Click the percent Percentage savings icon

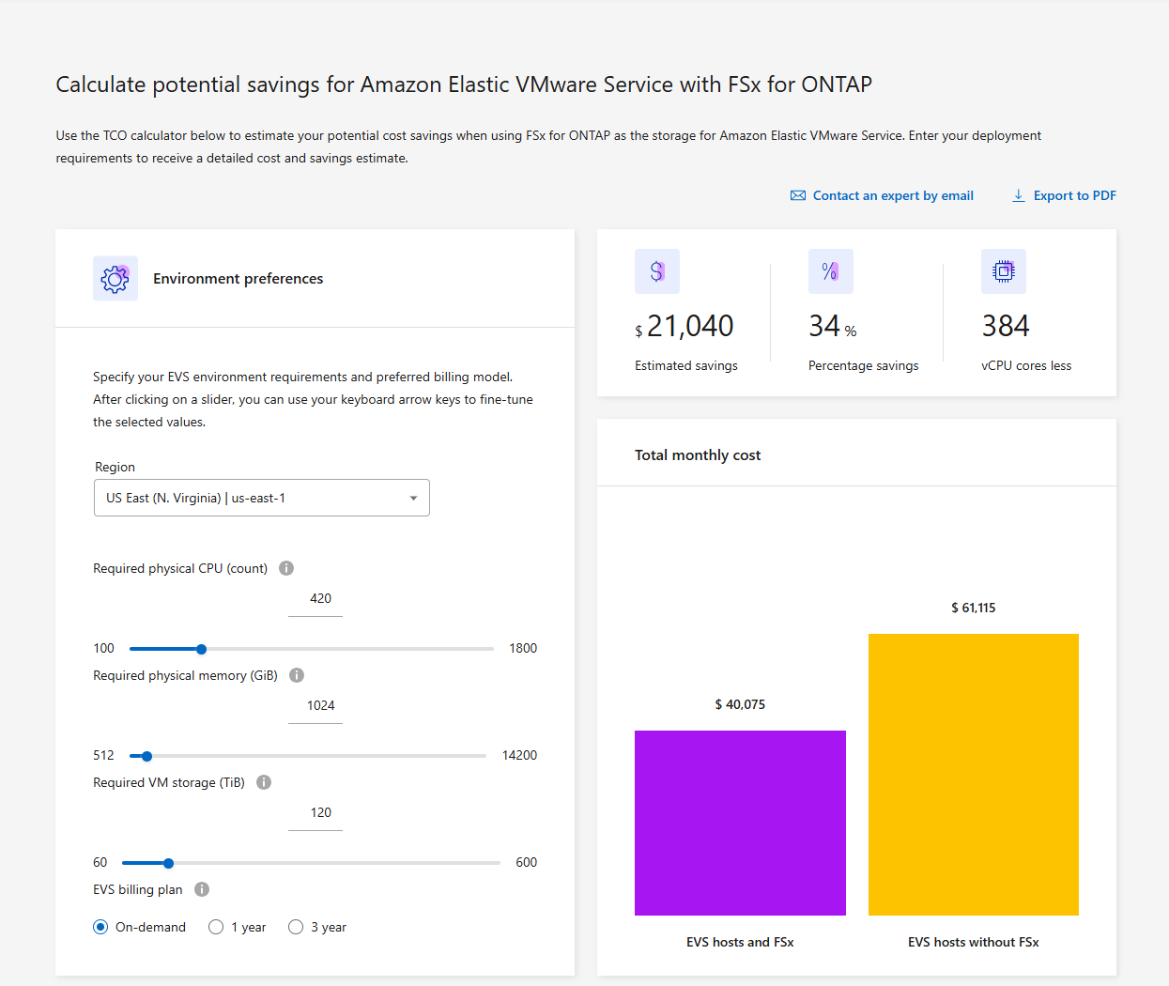[831, 271]
